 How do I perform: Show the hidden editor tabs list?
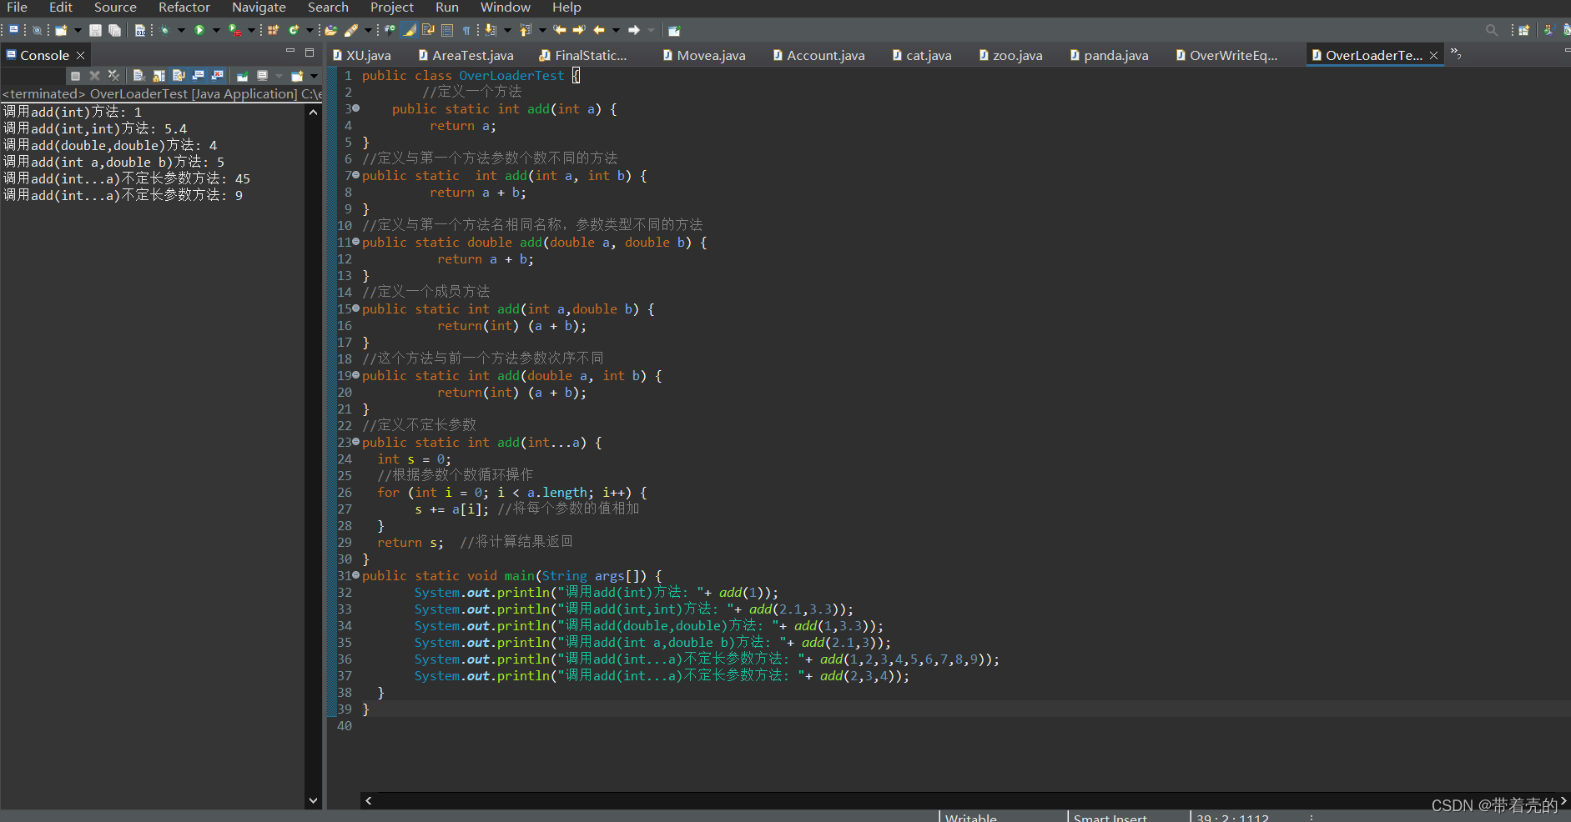coord(1456,53)
